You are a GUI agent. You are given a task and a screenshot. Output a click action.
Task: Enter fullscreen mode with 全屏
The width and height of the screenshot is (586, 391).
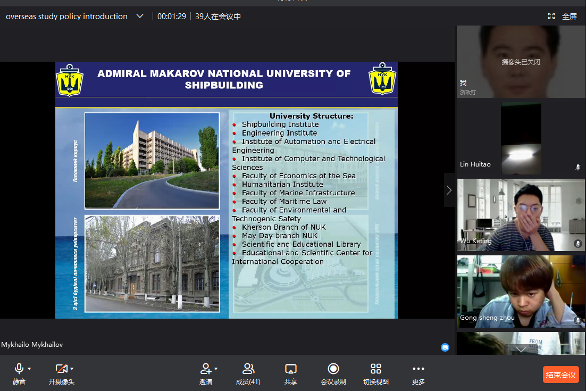(563, 16)
